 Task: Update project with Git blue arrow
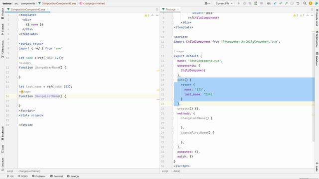(x=275, y=3)
